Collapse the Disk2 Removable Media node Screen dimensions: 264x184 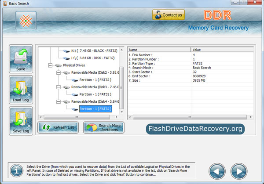[59, 72]
